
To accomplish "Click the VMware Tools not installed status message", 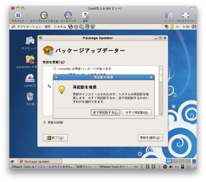I will tap(70, 167).
